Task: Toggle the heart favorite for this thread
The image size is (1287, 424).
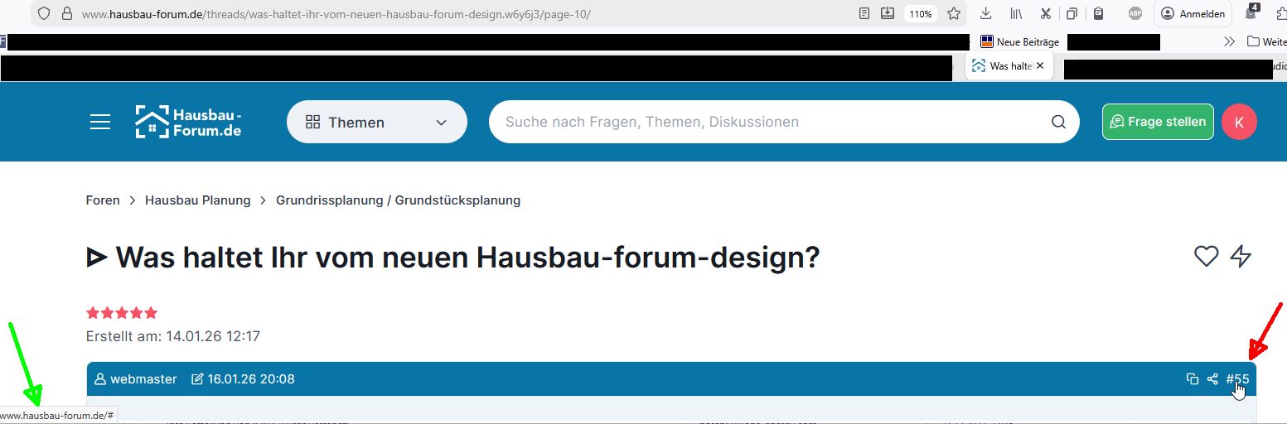Action: 1206,257
